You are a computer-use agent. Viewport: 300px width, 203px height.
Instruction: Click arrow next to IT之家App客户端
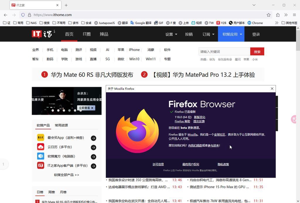pos(93,166)
